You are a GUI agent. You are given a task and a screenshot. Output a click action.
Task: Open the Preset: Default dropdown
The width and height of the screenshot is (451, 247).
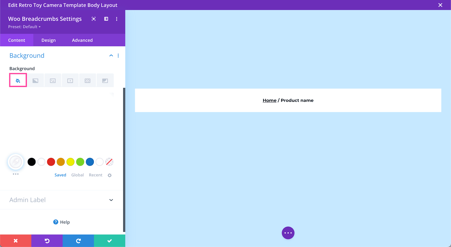pos(24,27)
